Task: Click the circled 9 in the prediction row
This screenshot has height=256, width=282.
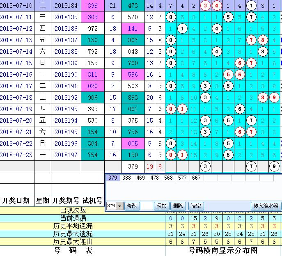Action: (x=274, y=167)
